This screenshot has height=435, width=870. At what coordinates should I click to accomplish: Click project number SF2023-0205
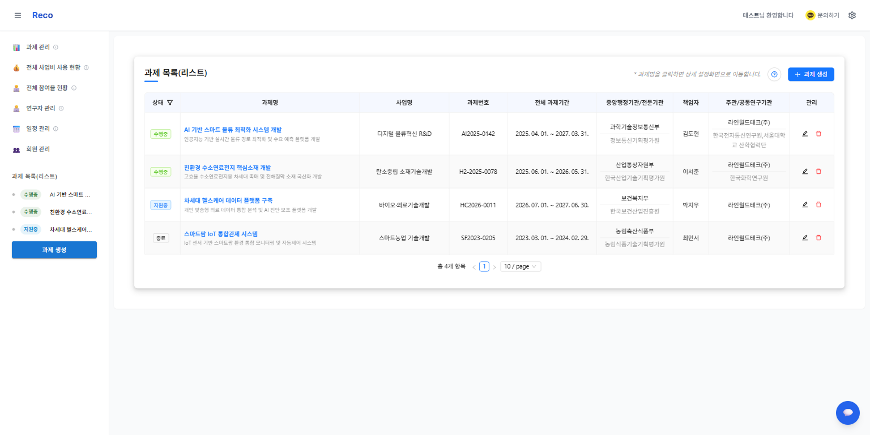478,238
